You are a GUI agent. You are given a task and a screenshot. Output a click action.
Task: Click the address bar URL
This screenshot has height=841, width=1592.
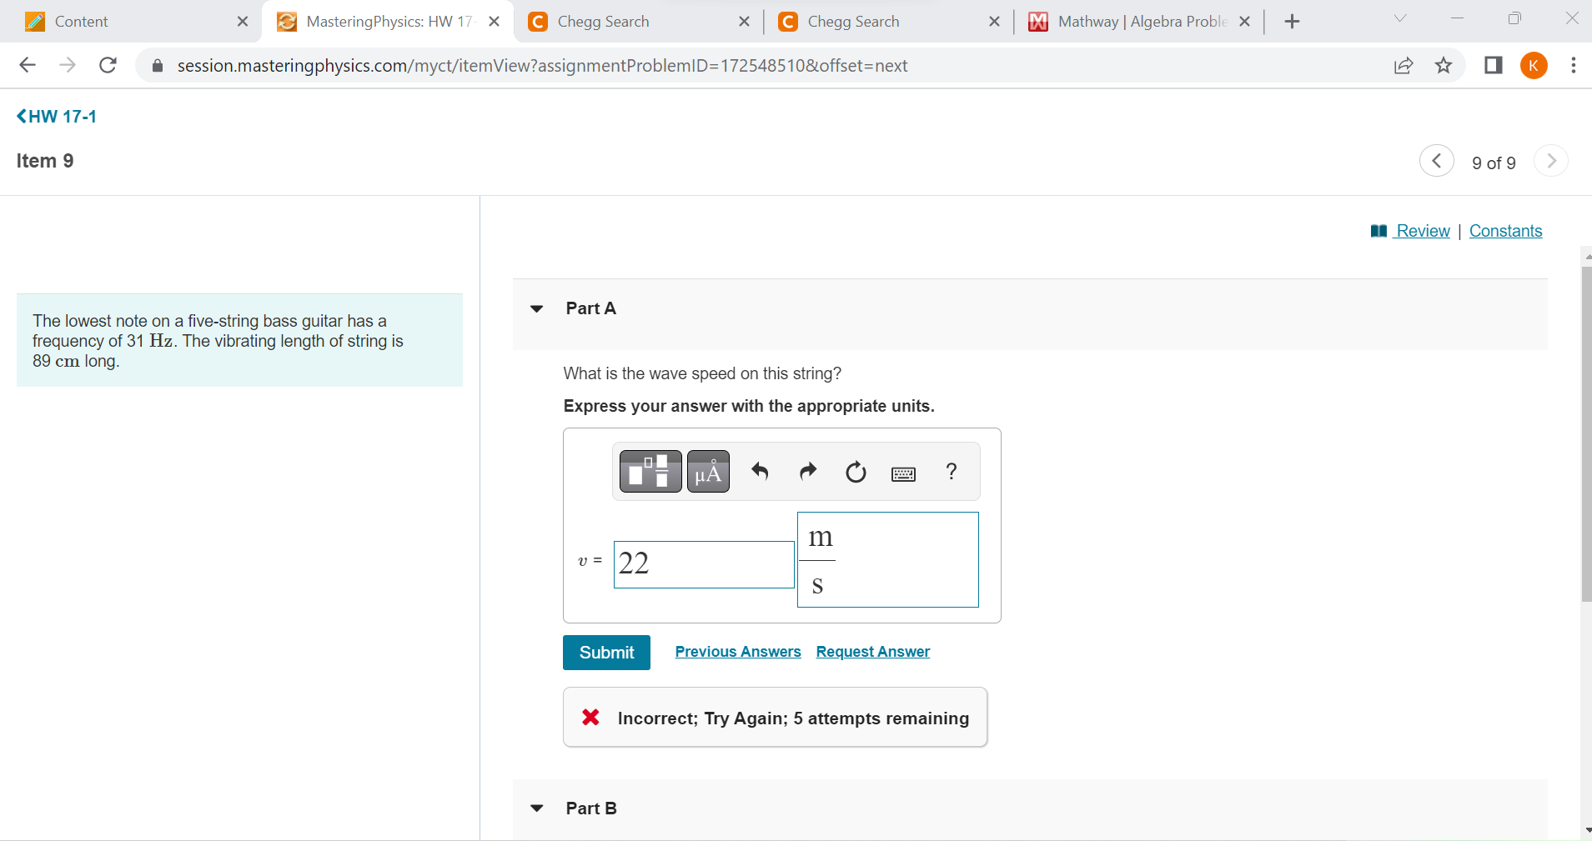542,66
